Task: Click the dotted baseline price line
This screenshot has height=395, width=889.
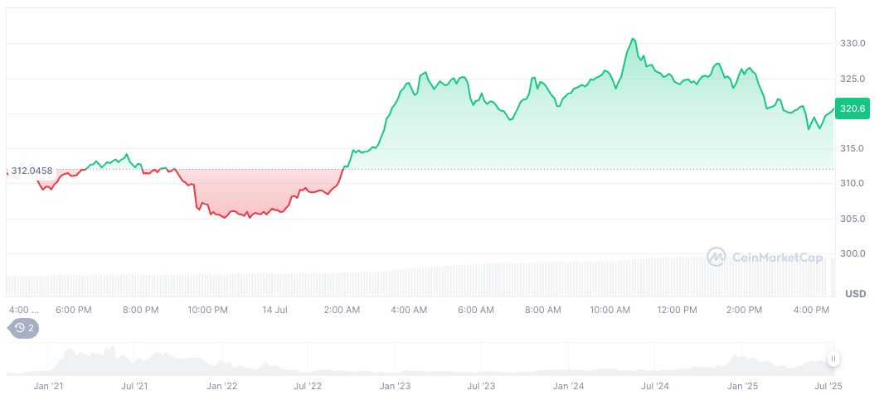Action: 498,169
